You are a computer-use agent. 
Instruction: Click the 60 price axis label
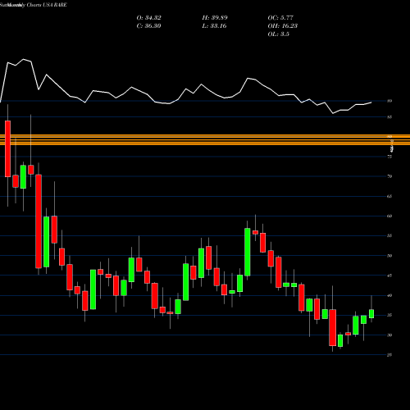[389, 216]
